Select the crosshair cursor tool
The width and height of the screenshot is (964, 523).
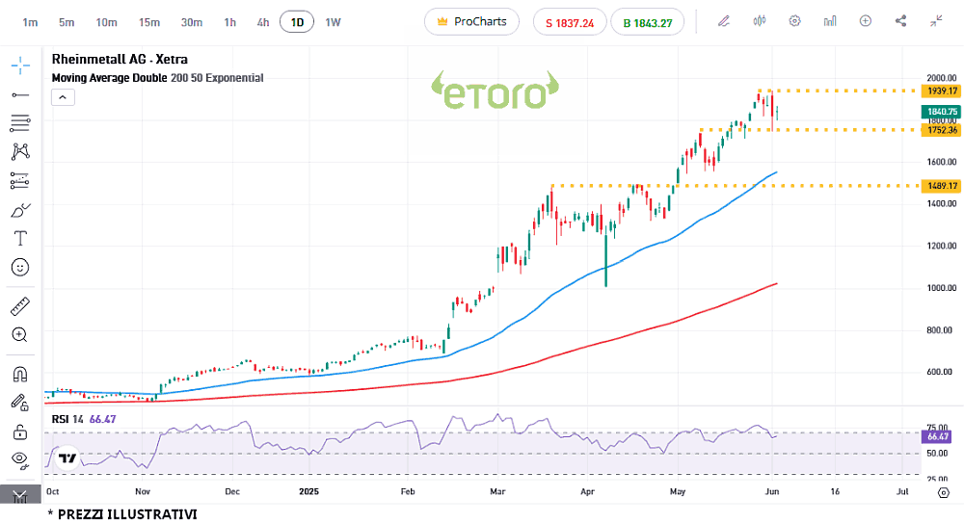pos(20,65)
